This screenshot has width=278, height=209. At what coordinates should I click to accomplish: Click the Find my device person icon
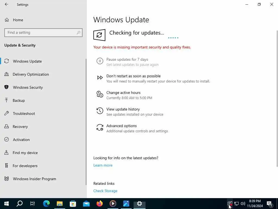pos(7,152)
